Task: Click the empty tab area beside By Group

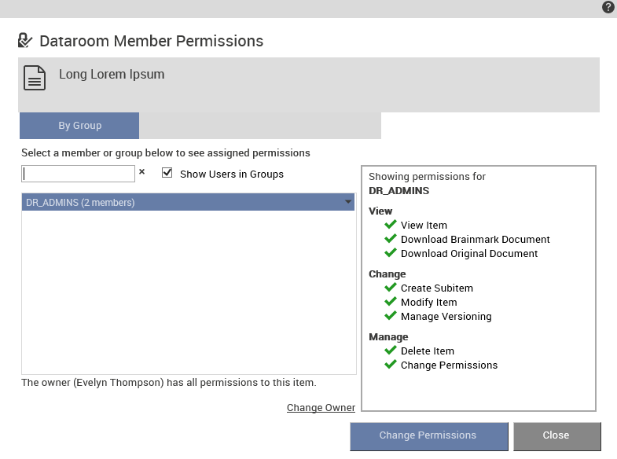Action: click(260, 126)
